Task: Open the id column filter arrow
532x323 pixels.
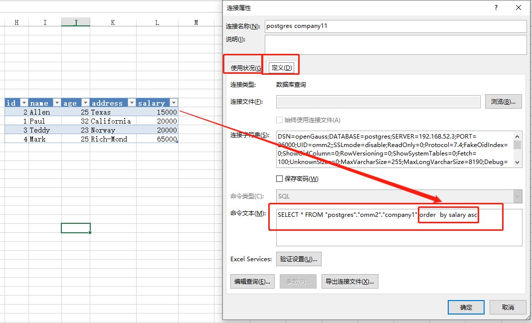Action: coord(23,103)
